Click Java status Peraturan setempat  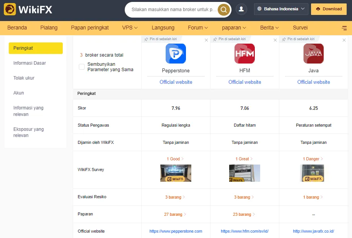point(314,125)
